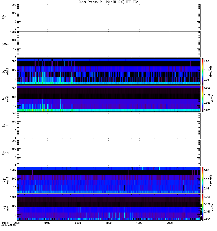This screenshot has width=217, height=231.
Task: Click the "thb fbk edc12" axis label
Action: [x=5, y=71]
